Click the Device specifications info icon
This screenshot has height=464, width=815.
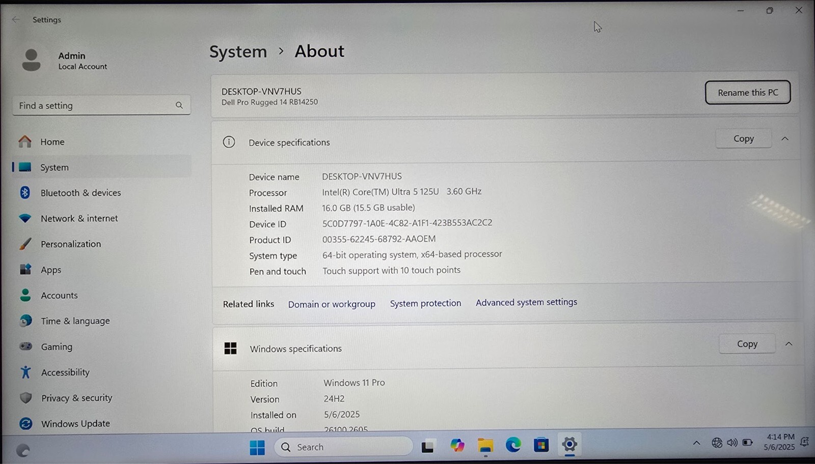(229, 142)
